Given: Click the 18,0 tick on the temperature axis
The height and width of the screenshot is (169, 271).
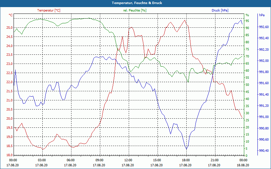Looking at the screenshot, I should click(10, 155).
